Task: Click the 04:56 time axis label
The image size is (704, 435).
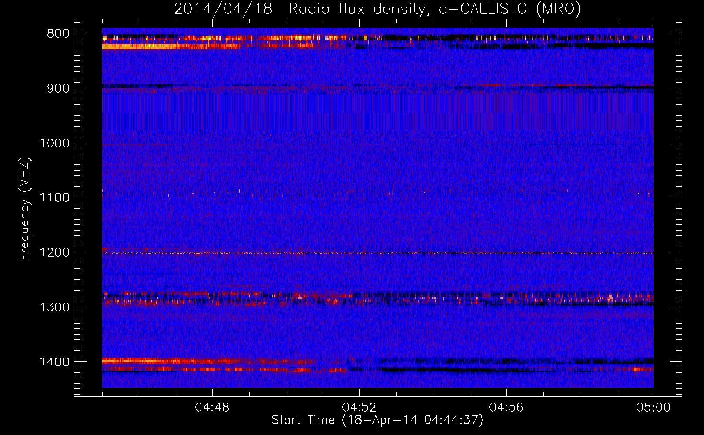Action: pos(506,408)
